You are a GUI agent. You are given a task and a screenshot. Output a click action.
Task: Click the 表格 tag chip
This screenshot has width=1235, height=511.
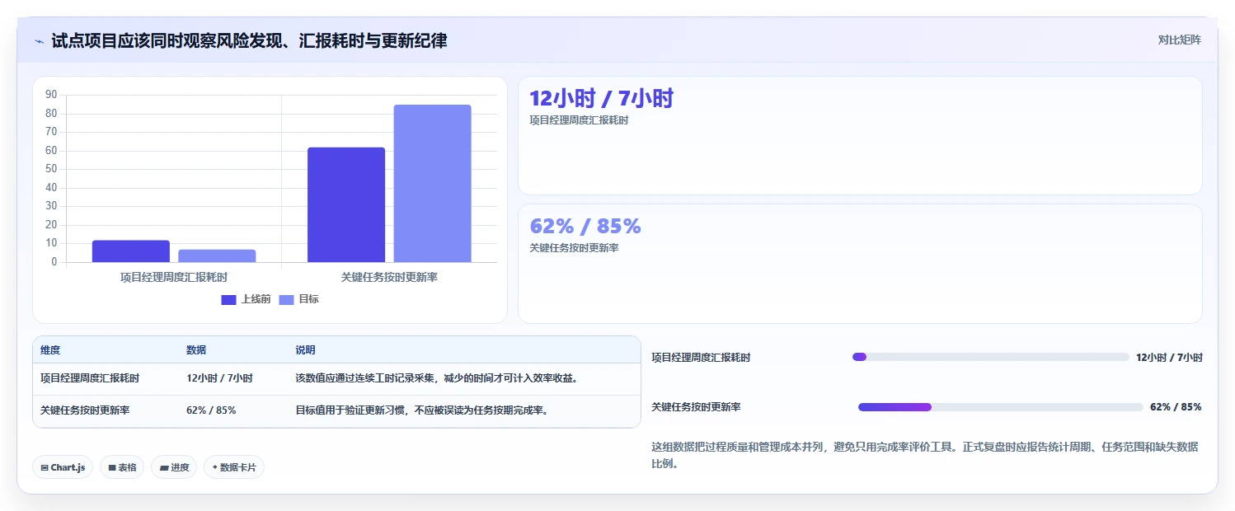pyautogui.click(x=122, y=467)
